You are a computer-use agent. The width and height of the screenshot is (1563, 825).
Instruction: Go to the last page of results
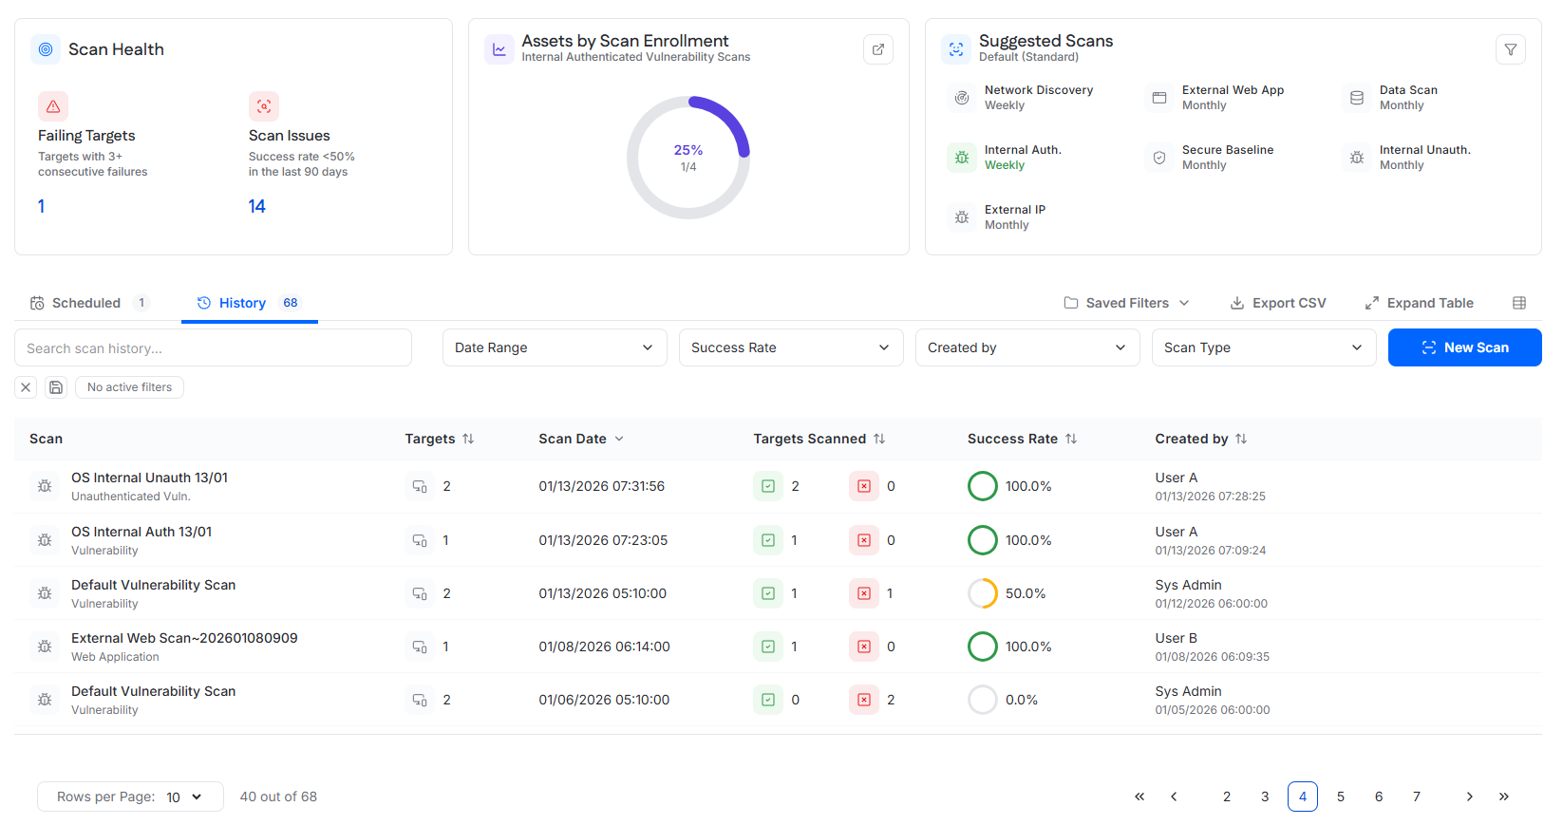pos(1503,797)
